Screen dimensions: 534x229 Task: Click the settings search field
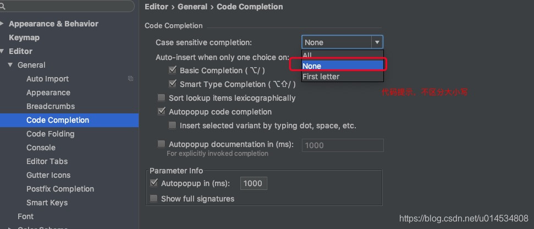69,6
